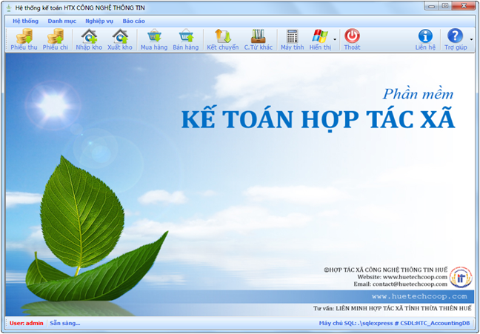Click the Thoát exit button
This screenshot has height=334, width=480.
tap(352, 39)
